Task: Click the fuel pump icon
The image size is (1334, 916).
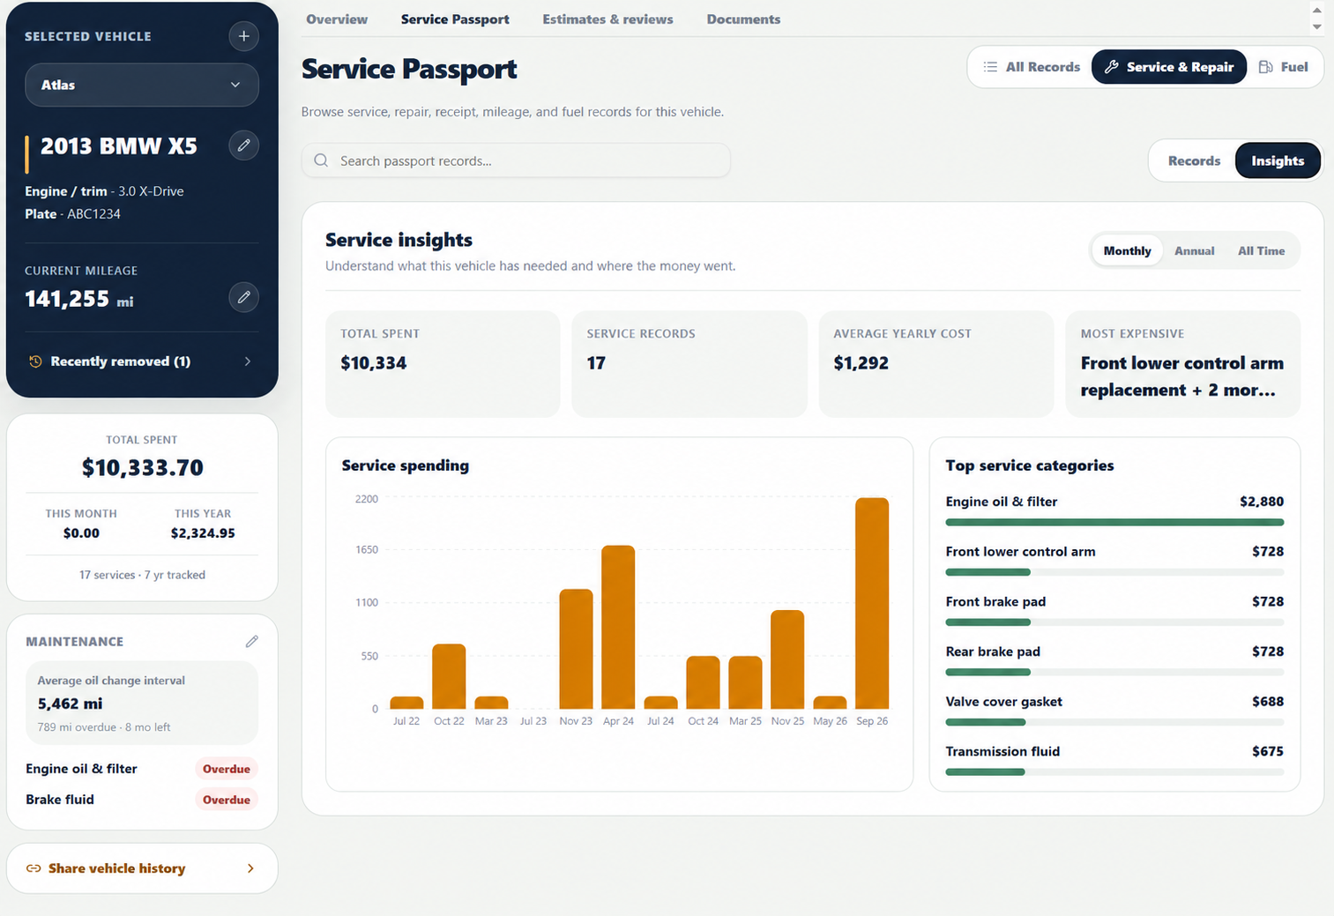Action: pyautogui.click(x=1266, y=67)
